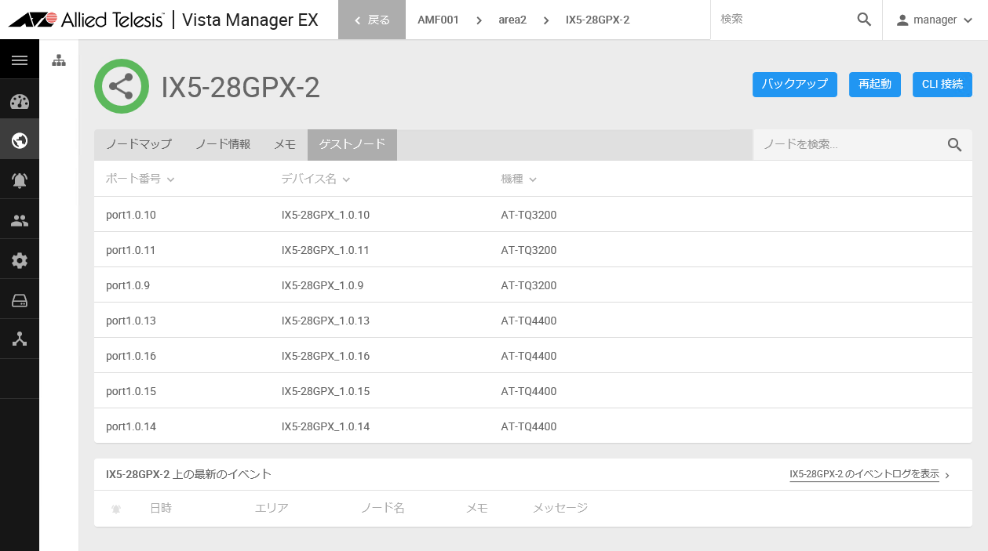
Task: Click AT-TQ4400 in port1.0.13 row
Action: pos(529,321)
